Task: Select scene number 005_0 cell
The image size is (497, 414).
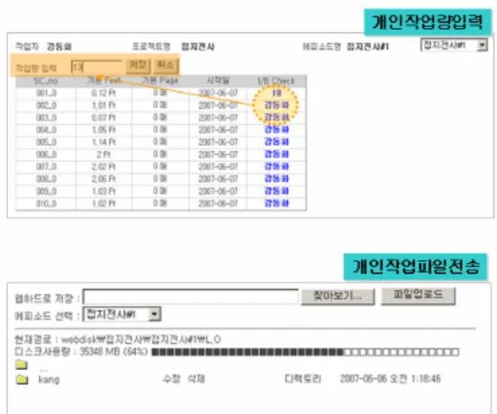Action: [46, 142]
